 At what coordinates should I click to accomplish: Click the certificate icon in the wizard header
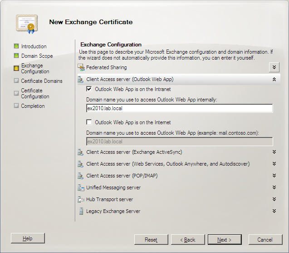coord(25,24)
